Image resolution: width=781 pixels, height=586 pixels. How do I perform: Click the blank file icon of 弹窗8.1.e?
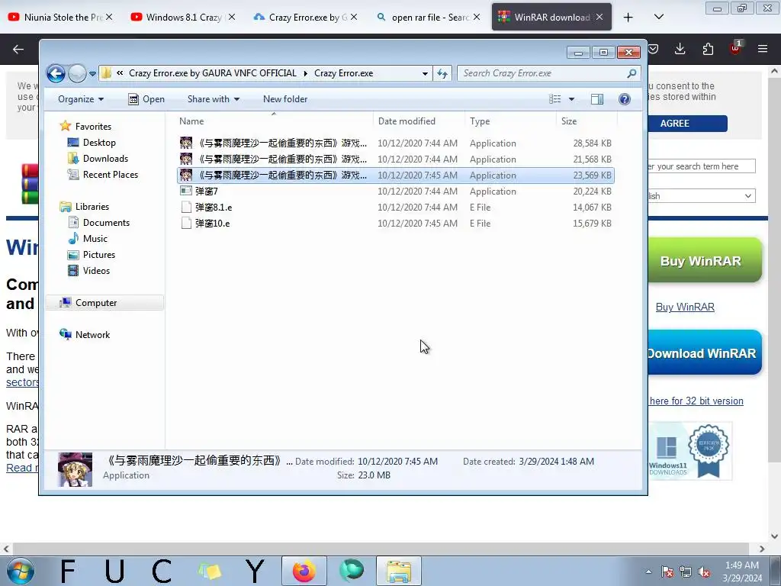click(x=186, y=208)
